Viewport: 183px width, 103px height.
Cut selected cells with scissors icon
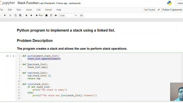coord(10,15)
